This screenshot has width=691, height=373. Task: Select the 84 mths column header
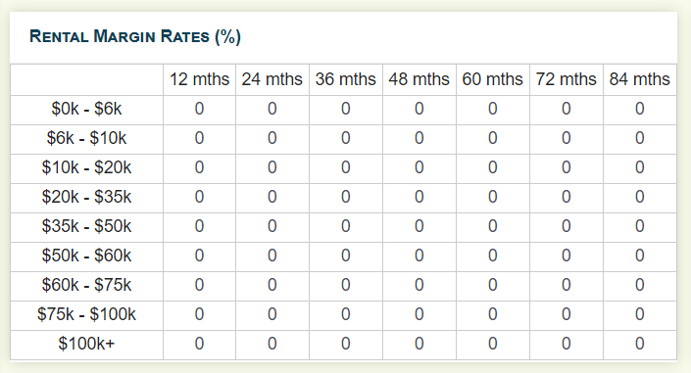[639, 79]
